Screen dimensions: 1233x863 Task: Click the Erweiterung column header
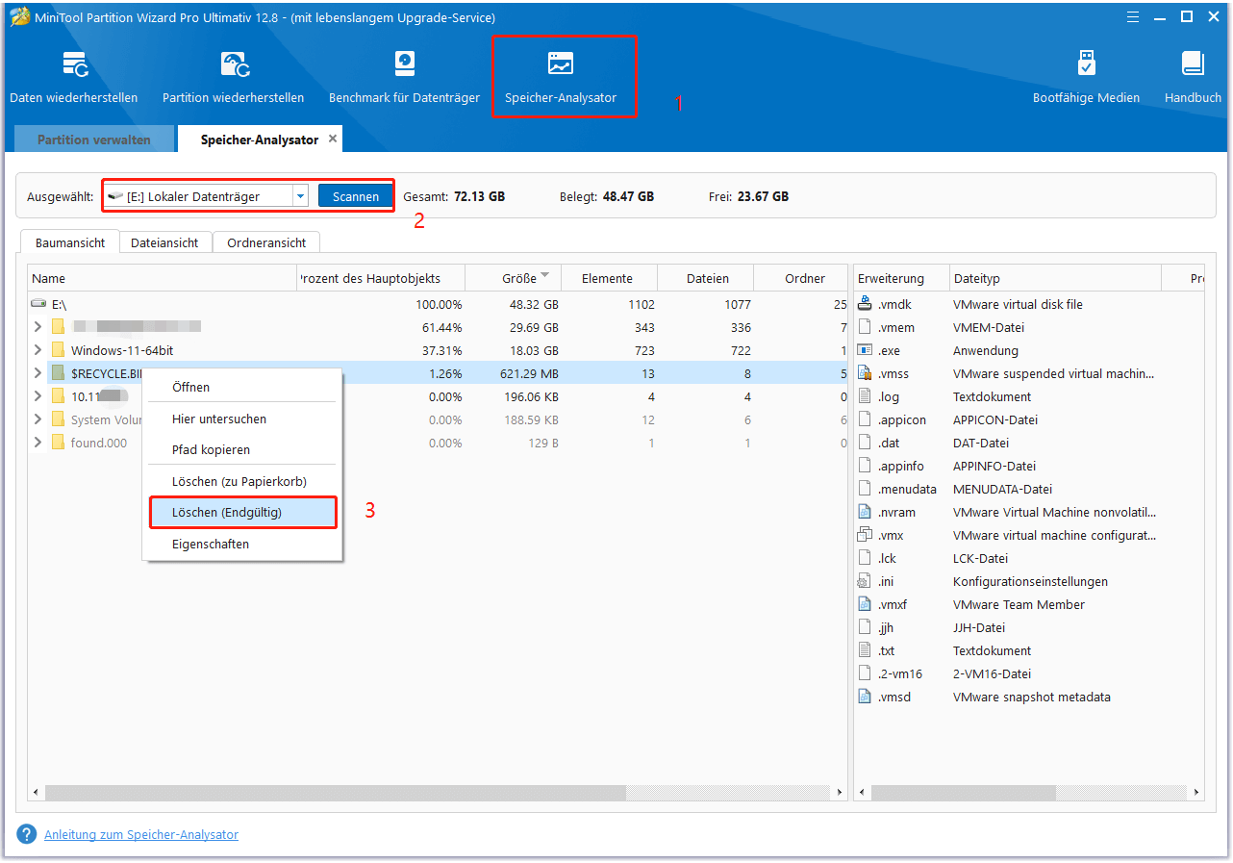[x=901, y=278]
